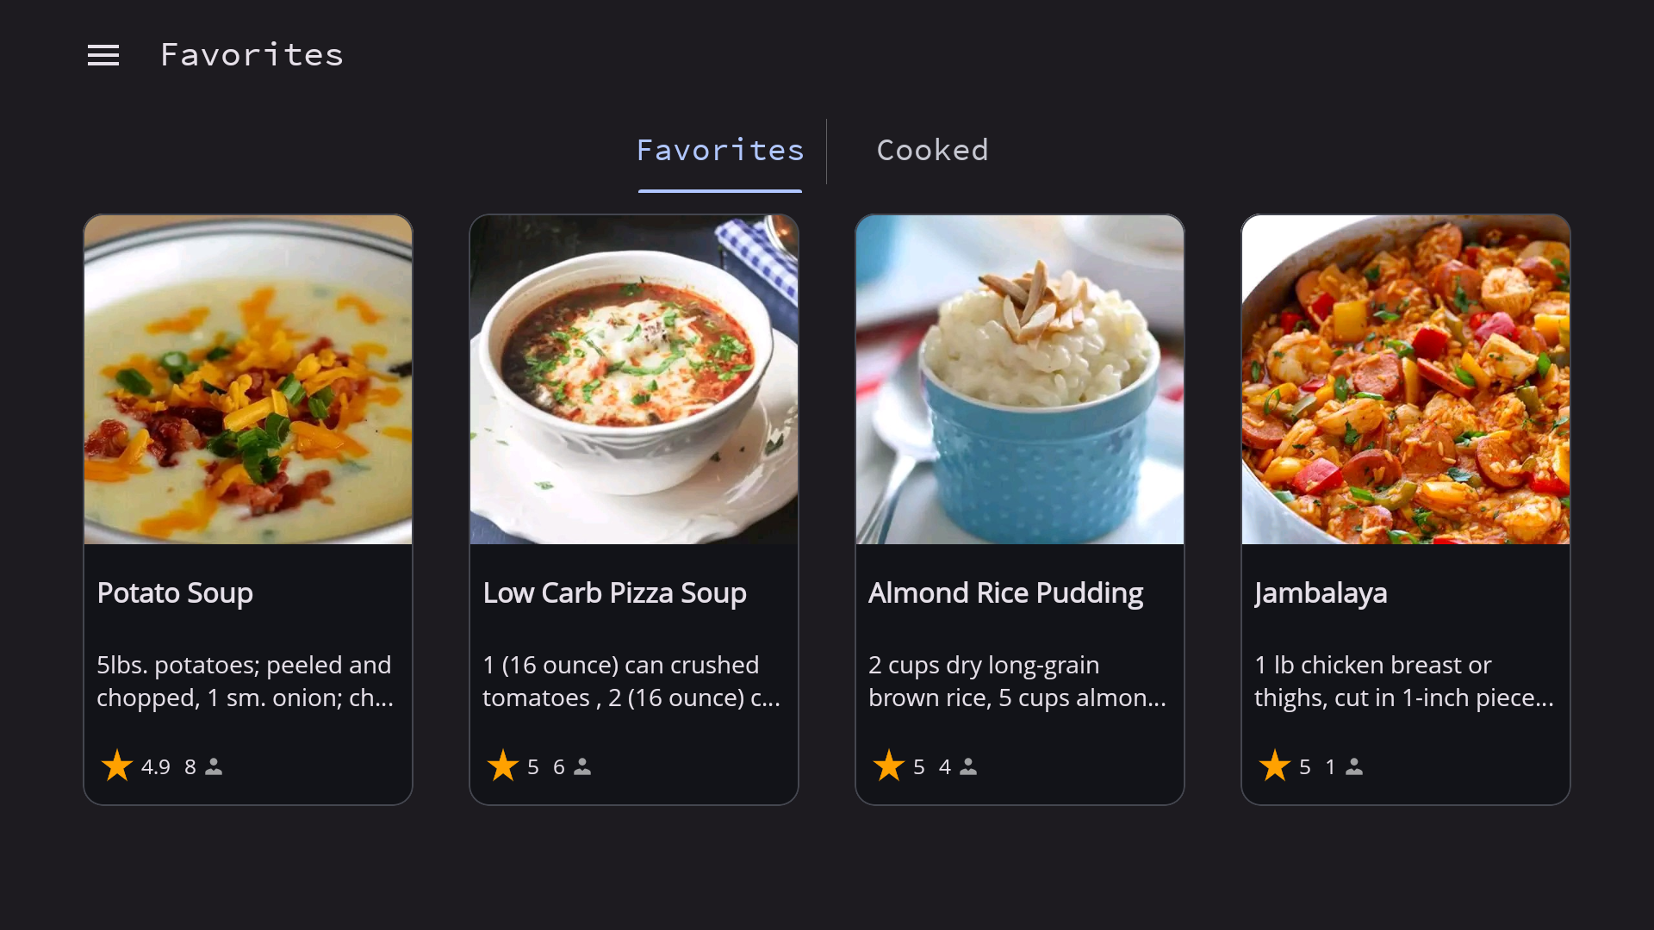This screenshot has width=1654, height=930.
Task: Click the star icon on Jambalaya card
Action: [1274, 766]
